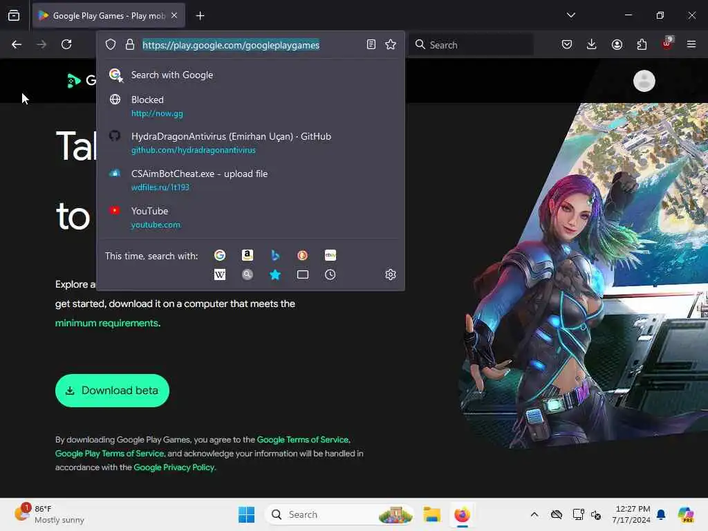The height and width of the screenshot is (531, 708).
Task: Open the clock showing 12:27 PM
Action: [x=631, y=514]
